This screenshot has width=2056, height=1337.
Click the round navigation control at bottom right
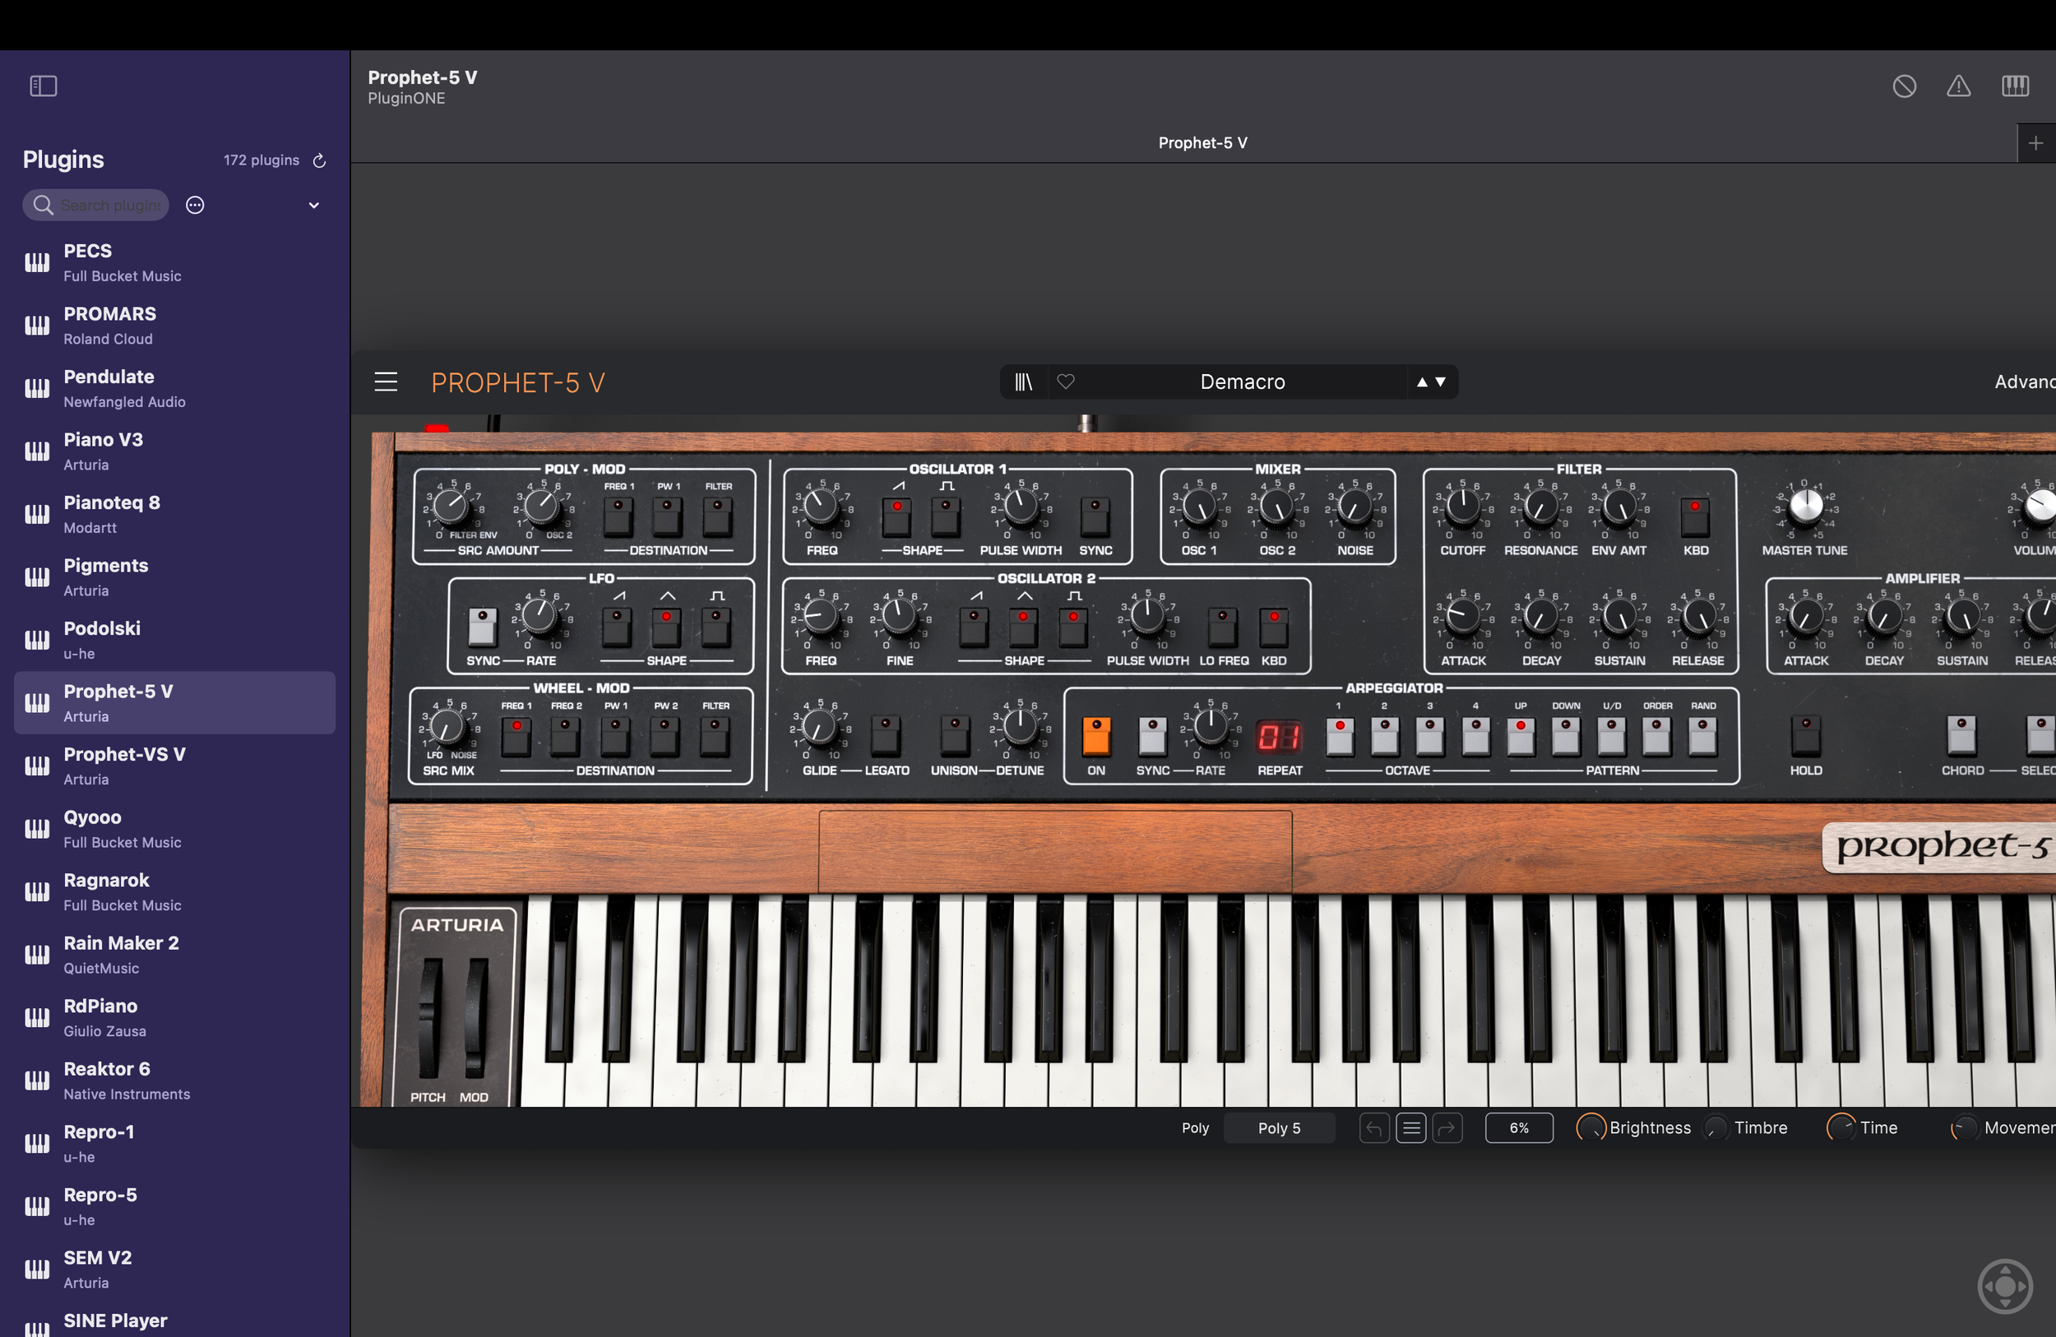2005,1286
